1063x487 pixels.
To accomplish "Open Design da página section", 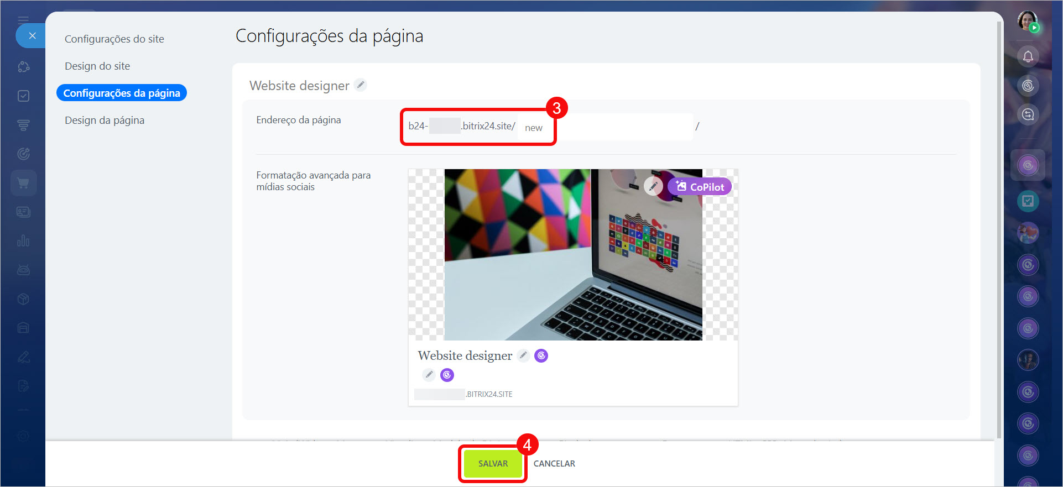I will coord(105,120).
